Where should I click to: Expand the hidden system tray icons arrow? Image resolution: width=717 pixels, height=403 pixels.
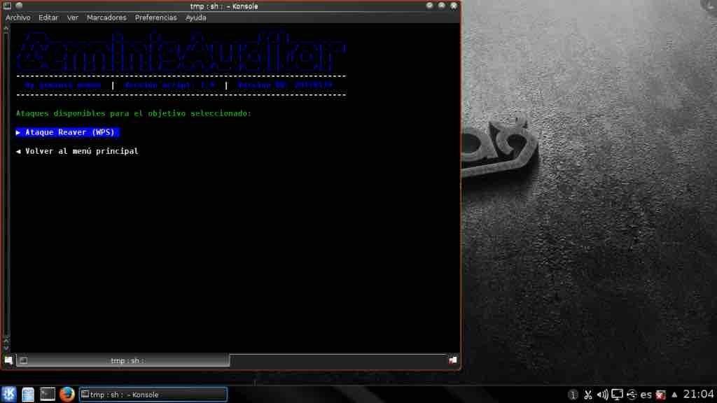[674, 395]
